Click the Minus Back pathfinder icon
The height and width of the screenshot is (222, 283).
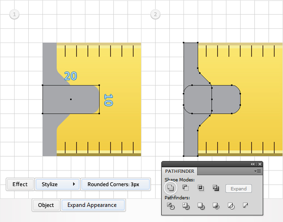245,205
